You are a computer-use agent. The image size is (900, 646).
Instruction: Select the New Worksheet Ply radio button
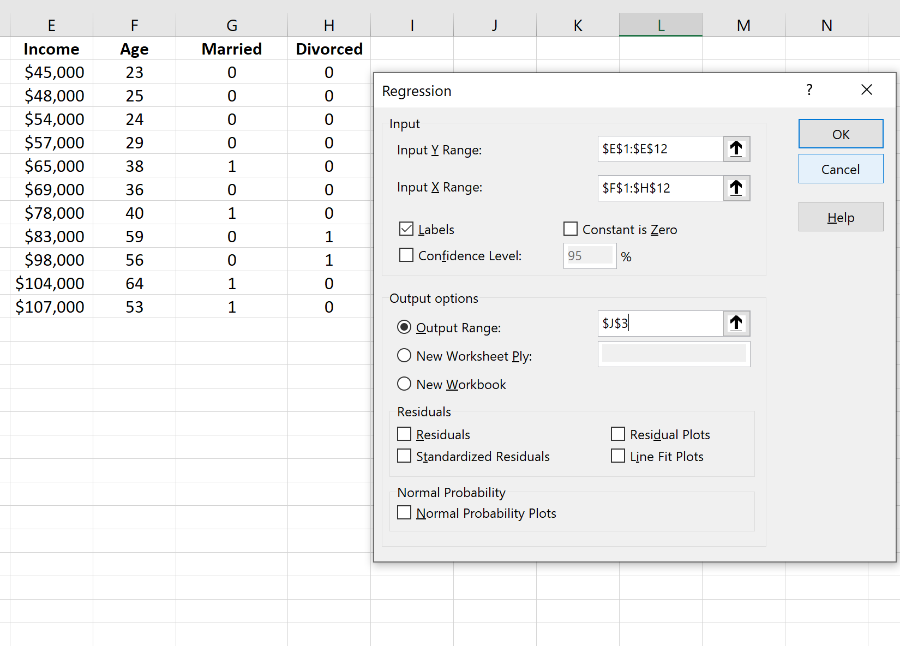tap(404, 355)
